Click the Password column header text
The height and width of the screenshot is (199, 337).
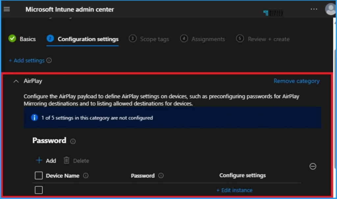tap(143, 176)
